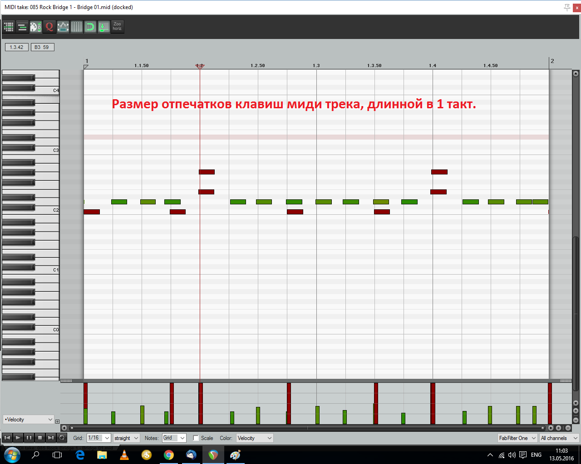This screenshot has width=581, height=464.
Task: Launch Microsoft Edge from the taskbar
Action: [80, 455]
